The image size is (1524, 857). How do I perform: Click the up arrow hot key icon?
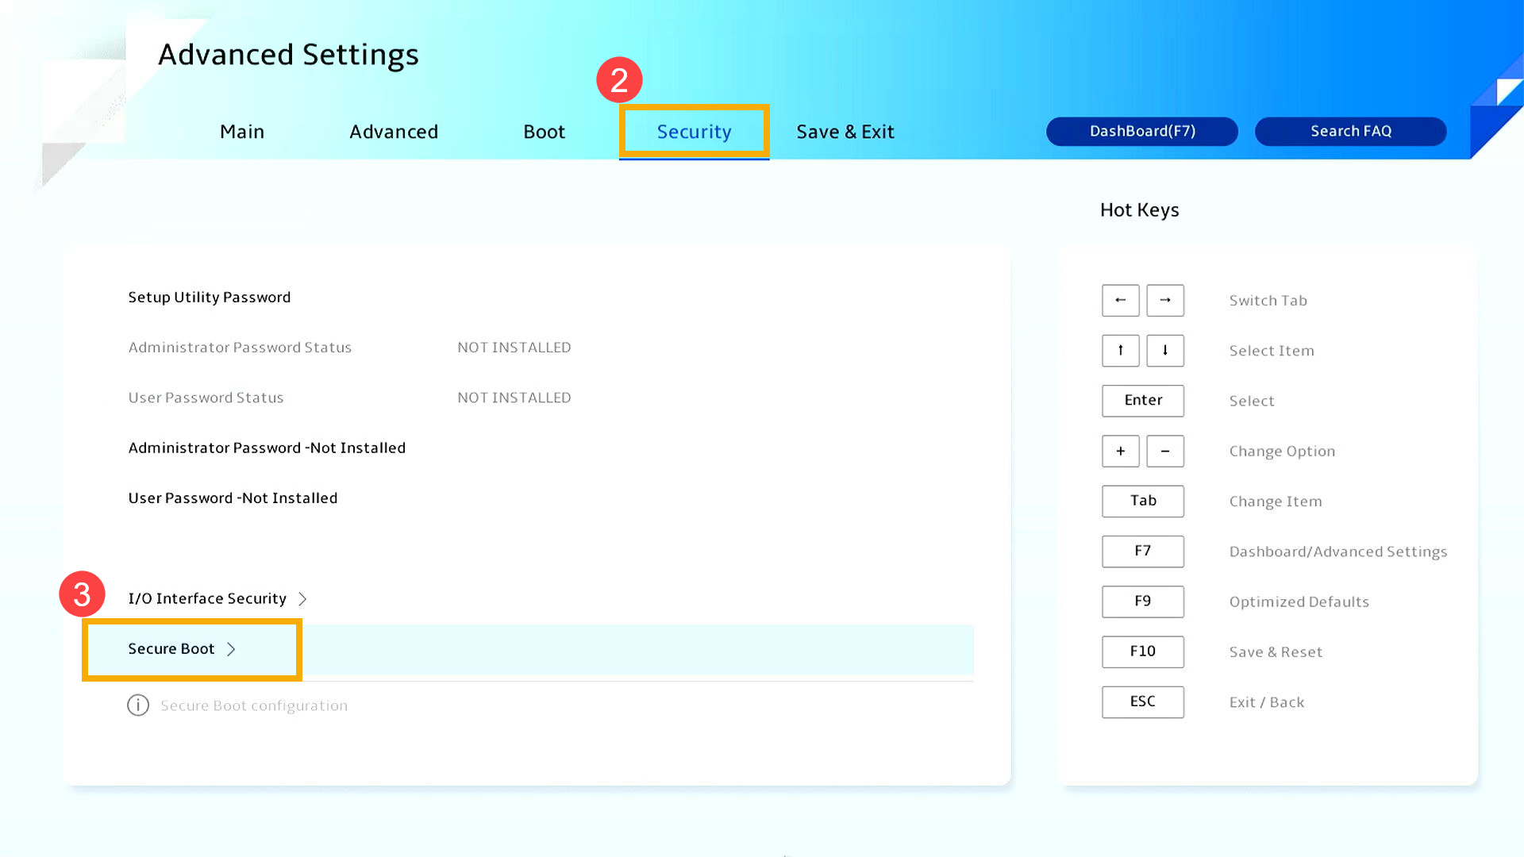click(1120, 350)
